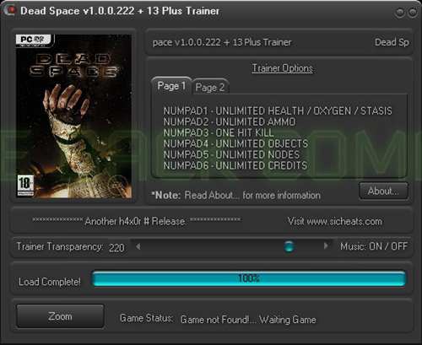
Task: Click the minimize round button in title bar
Action: click(400, 13)
